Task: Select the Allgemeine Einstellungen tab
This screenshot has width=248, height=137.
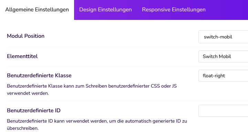Action: (37, 10)
